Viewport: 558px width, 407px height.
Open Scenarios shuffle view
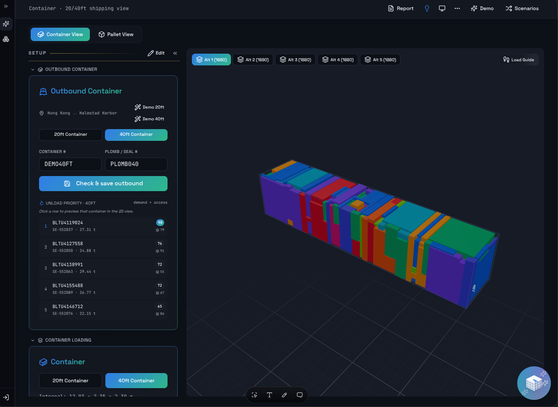(522, 8)
